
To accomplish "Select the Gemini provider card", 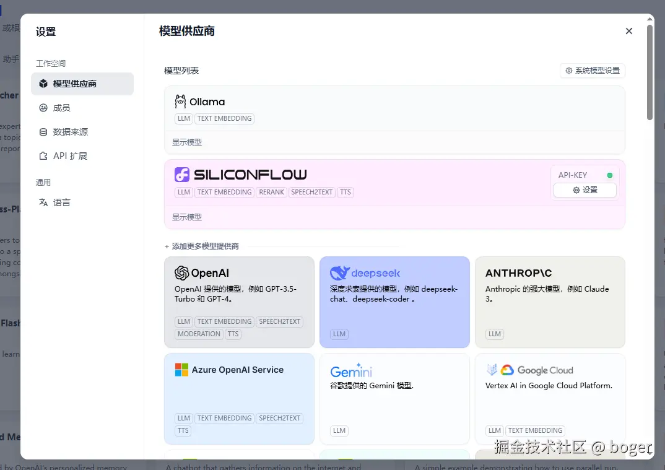I will (394, 399).
